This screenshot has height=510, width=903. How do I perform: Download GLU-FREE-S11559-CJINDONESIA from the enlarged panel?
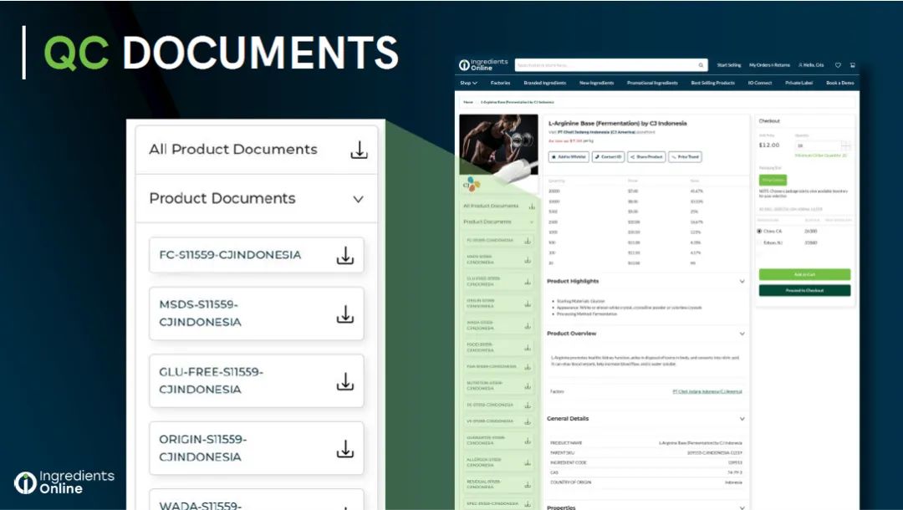tap(345, 381)
